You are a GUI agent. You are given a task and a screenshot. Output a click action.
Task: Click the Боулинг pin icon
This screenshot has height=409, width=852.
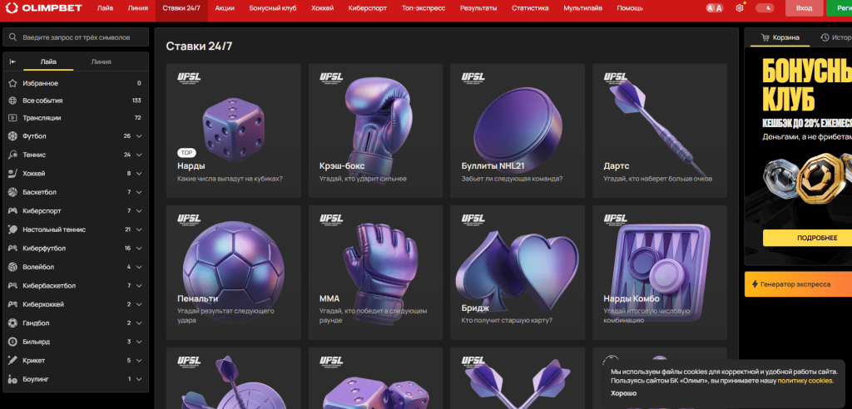click(13, 379)
